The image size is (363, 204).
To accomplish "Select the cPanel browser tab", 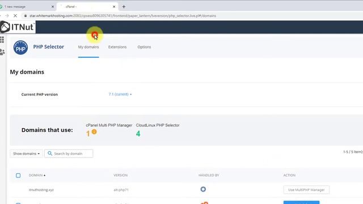I will 87,7.
